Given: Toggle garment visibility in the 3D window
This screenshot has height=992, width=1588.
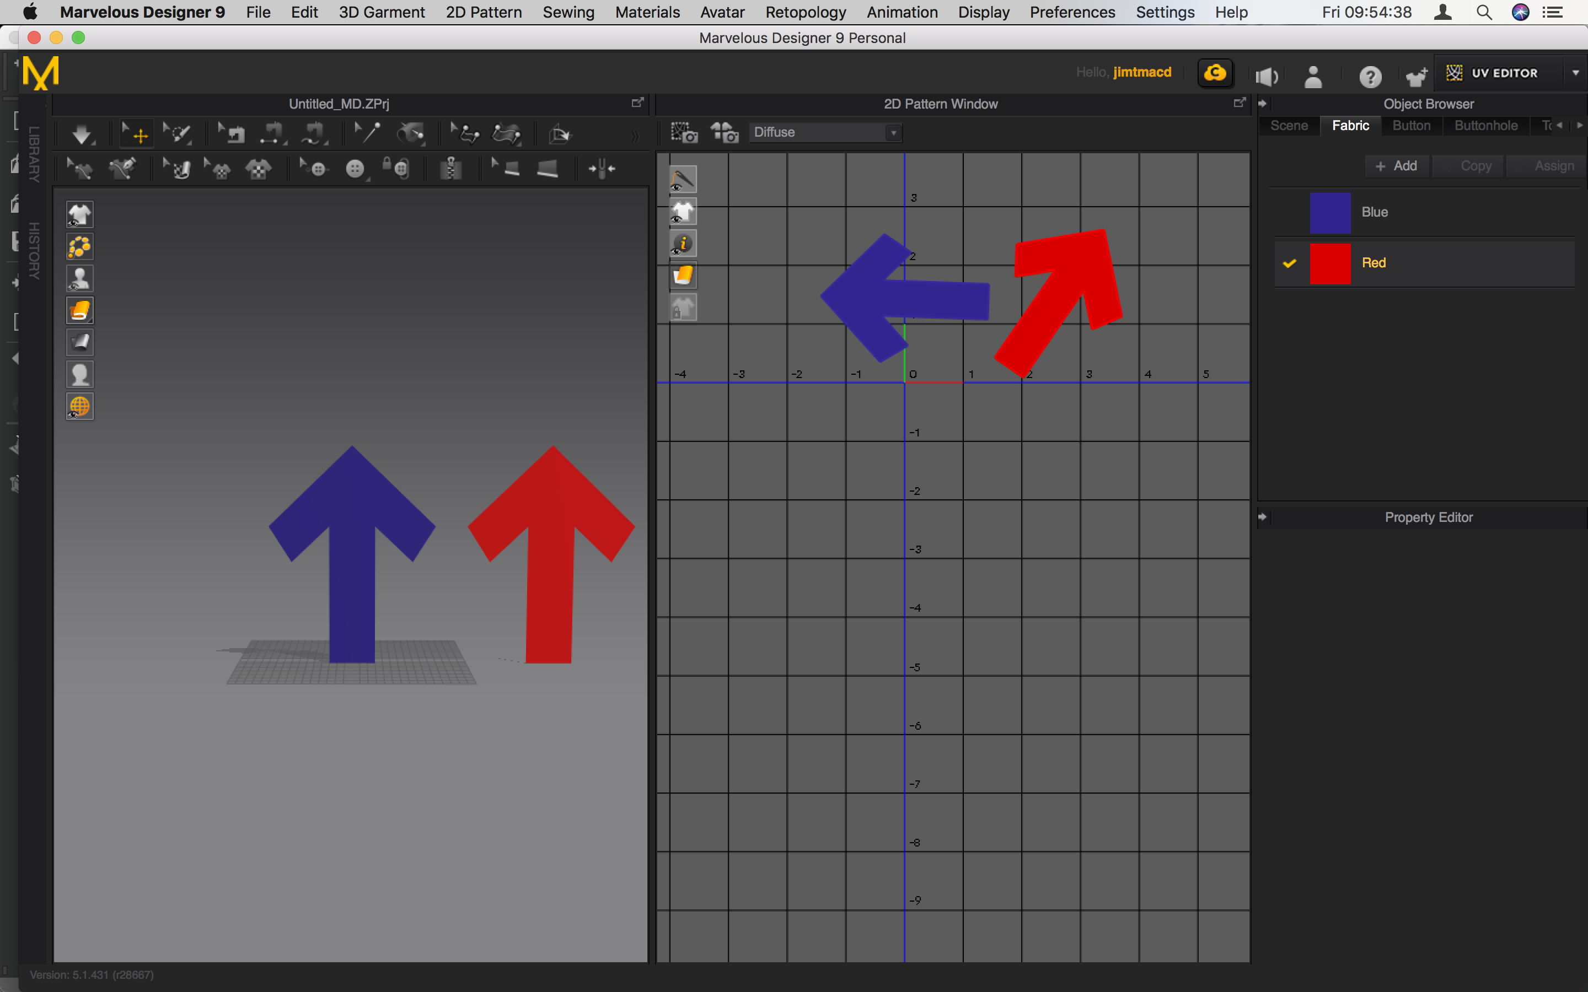Looking at the screenshot, I should tap(81, 214).
